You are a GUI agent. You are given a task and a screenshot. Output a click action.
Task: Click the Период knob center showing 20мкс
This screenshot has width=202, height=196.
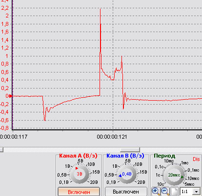click(x=174, y=175)
